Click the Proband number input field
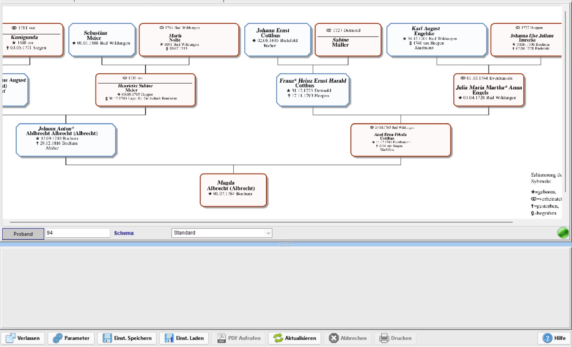This screenshot has width=572, height=347. 78,233
